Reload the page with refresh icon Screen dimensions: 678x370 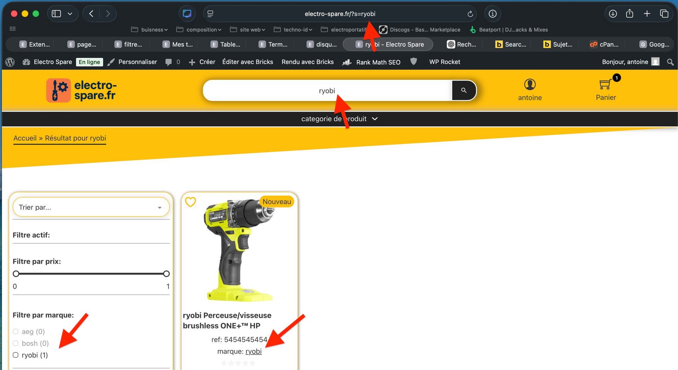point(470,14)
